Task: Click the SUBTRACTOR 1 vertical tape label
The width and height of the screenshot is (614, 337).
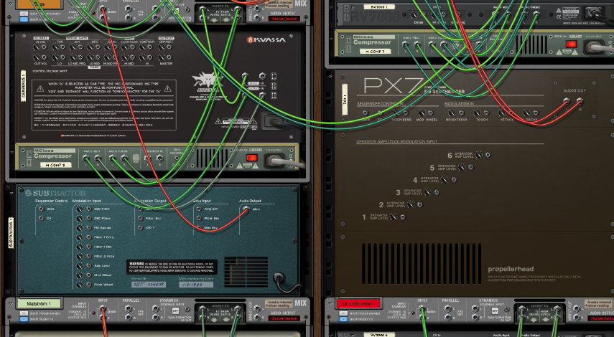Action: click(x=11, y=233)
